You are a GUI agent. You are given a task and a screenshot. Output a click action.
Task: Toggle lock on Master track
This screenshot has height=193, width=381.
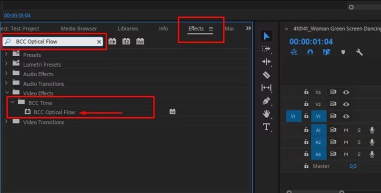[306, 166]
